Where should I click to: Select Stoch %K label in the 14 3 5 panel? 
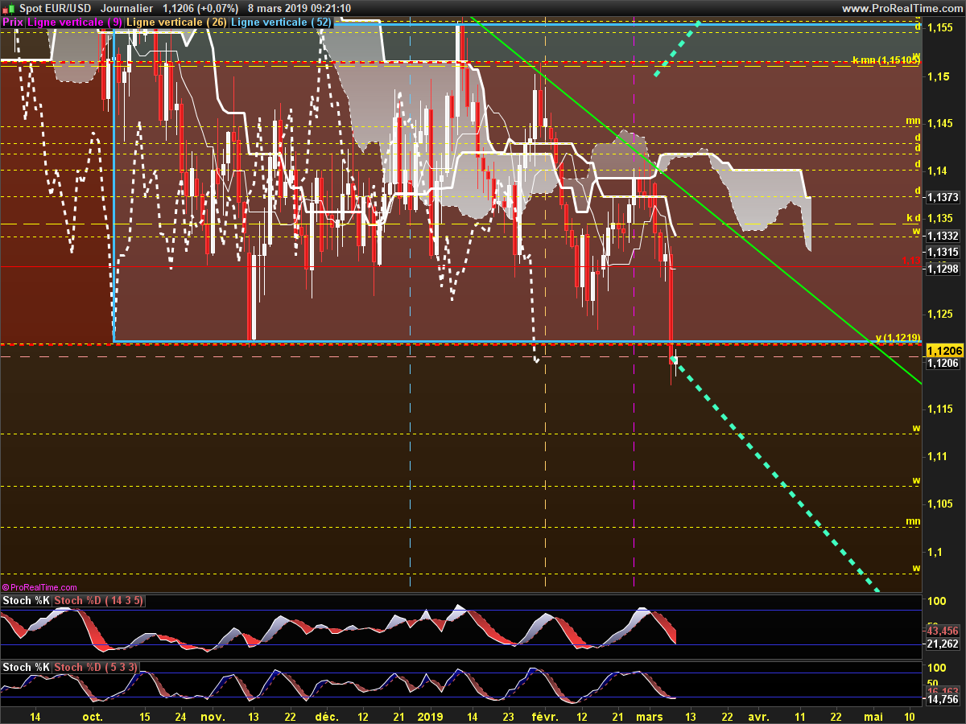(x=26, y=601)
